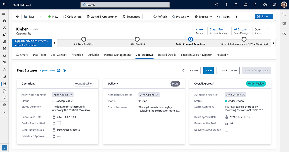Expand the header chevron next to Status
The width and height of the screenshot is (289, 152).
(x=268, y=29)
